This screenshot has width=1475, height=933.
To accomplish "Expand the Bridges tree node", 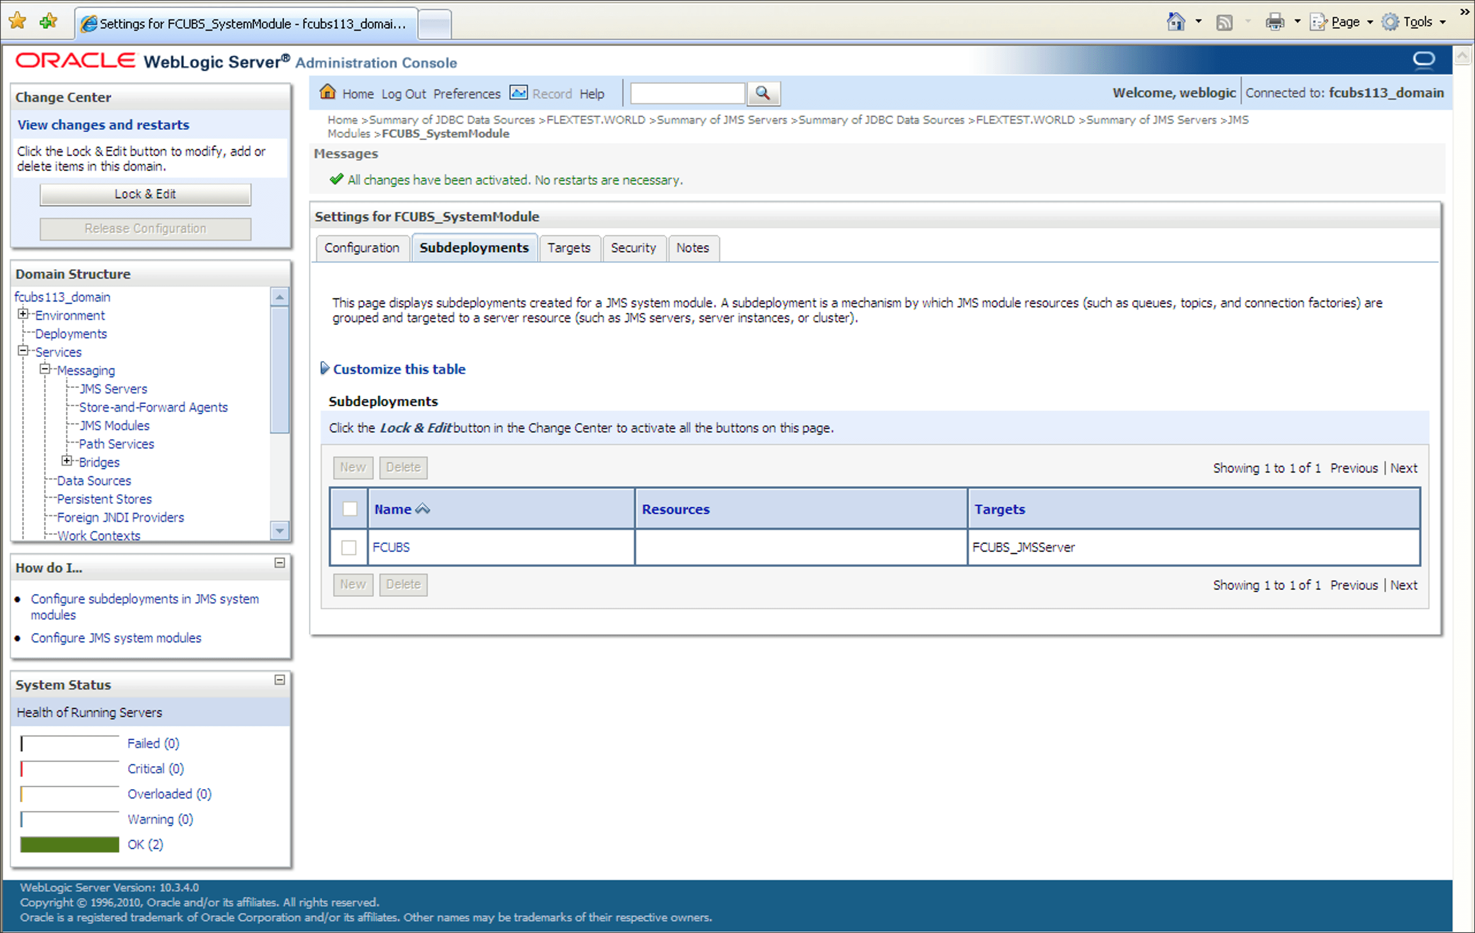I will click(x=67, y=461).
